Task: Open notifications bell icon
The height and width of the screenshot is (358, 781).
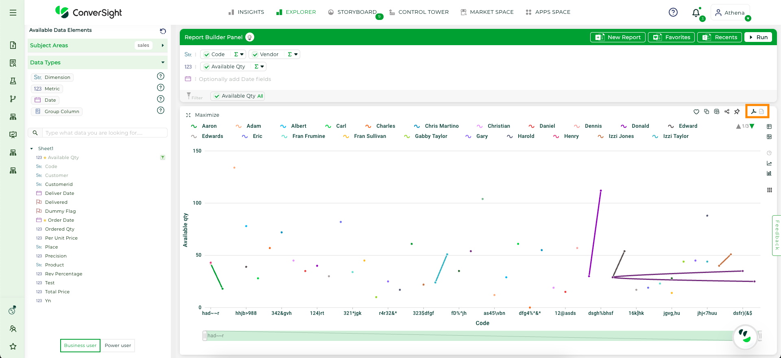Action: click(696, 13)
